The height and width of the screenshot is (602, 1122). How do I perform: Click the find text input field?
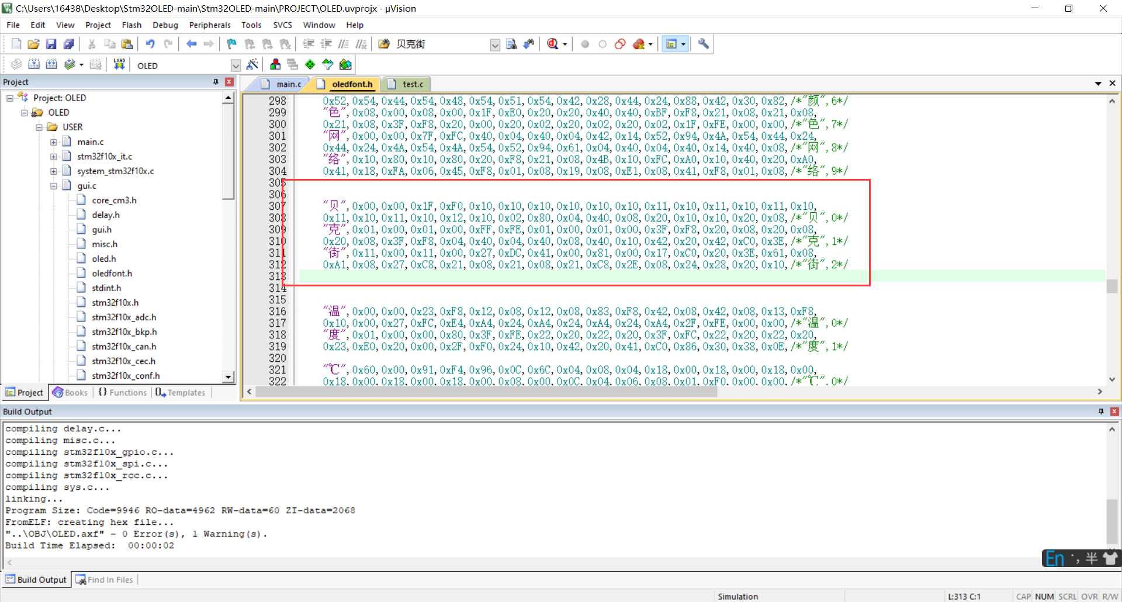click(441, 44)
